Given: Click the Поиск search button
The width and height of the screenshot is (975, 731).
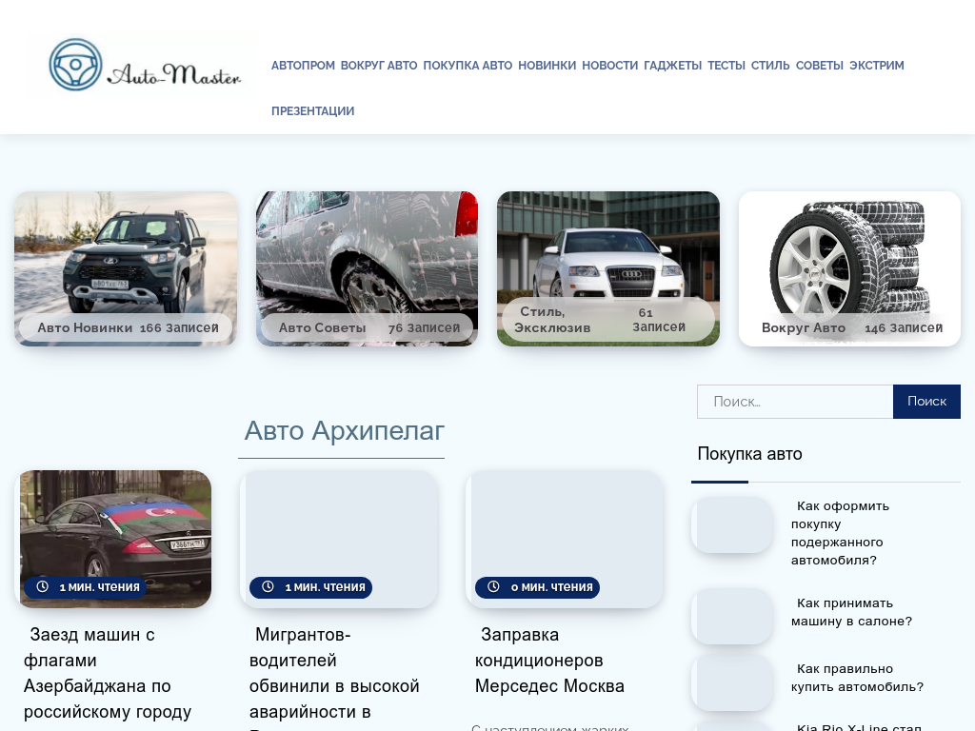Looking at the screenshot, I should [x=927, y=402].
